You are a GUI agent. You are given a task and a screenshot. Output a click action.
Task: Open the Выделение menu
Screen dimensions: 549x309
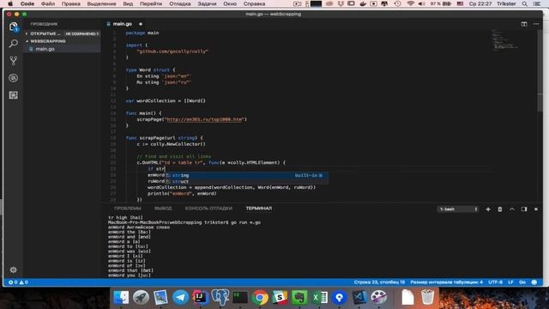[x=101, y=3]
